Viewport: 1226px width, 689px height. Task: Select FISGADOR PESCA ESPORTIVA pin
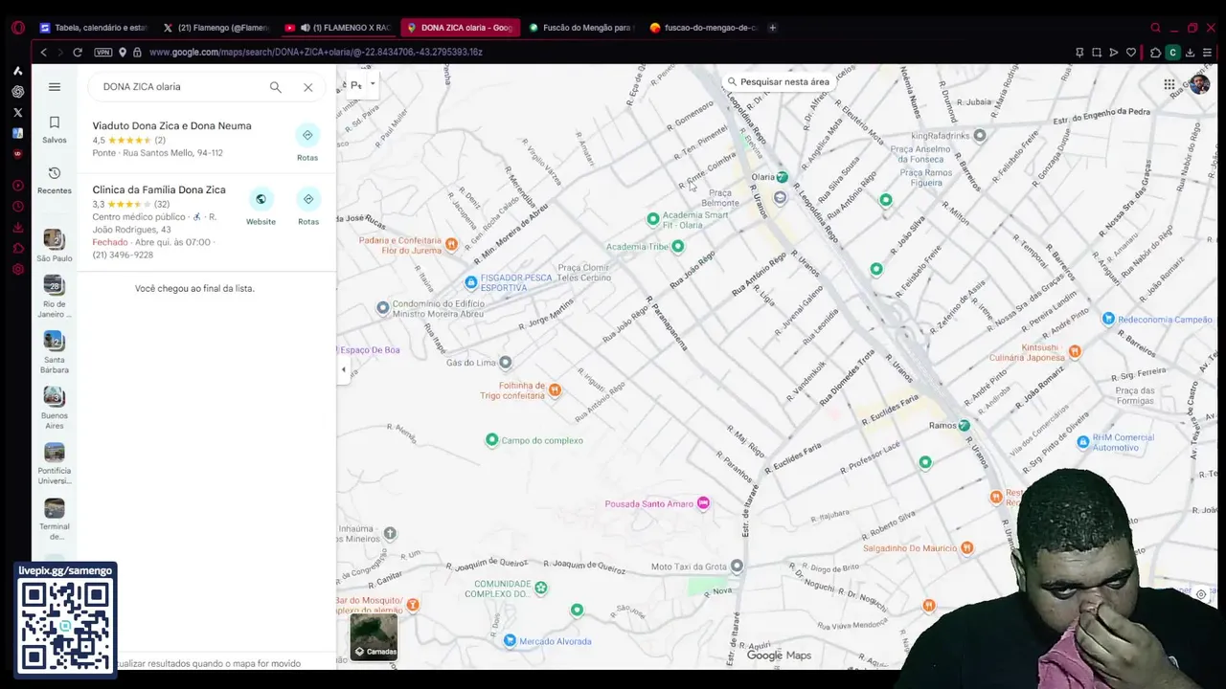(470, 282)
